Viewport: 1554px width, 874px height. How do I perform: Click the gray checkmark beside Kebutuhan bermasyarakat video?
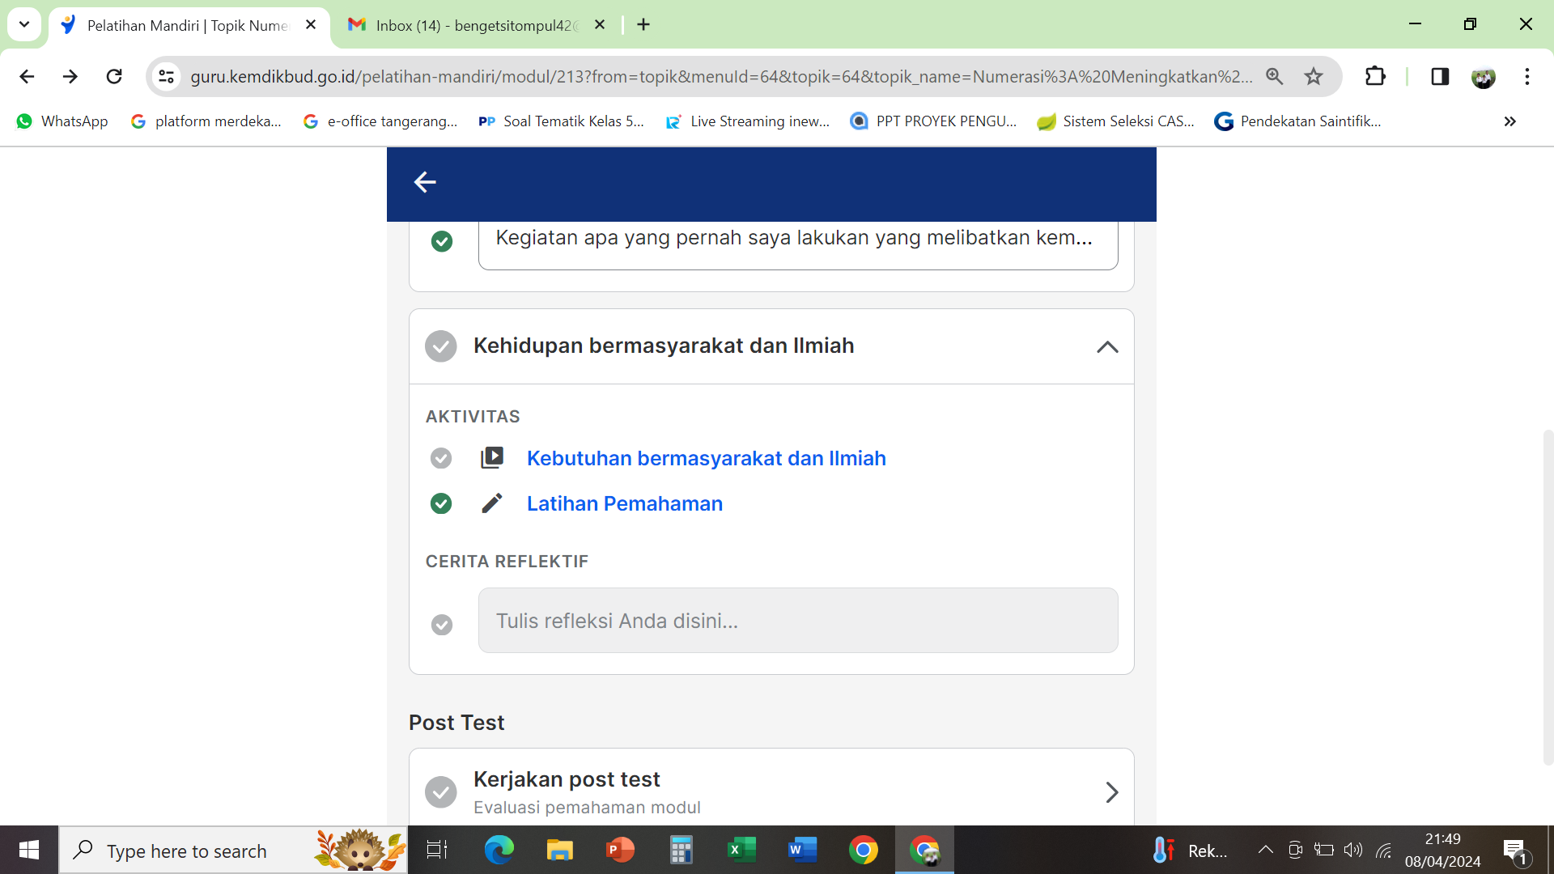click(x=441, y=458)
